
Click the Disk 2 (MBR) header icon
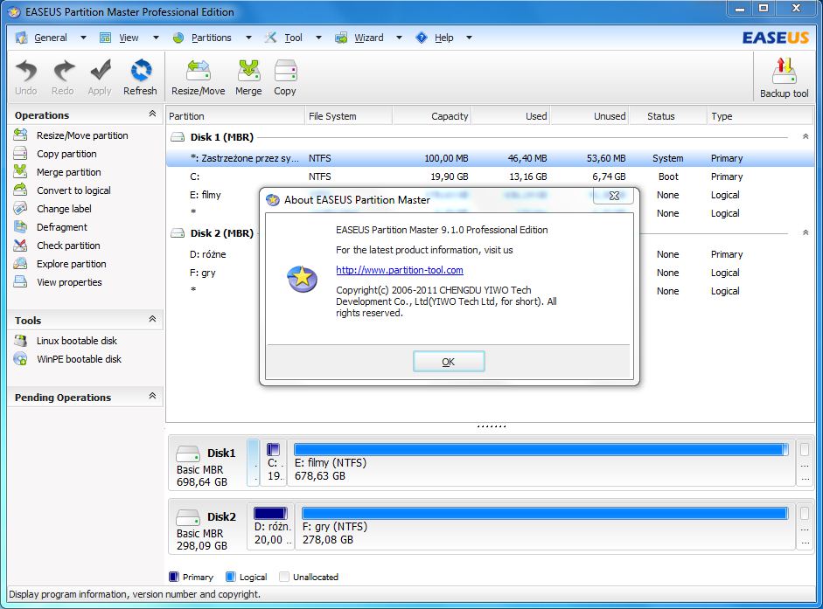point(178,233)
